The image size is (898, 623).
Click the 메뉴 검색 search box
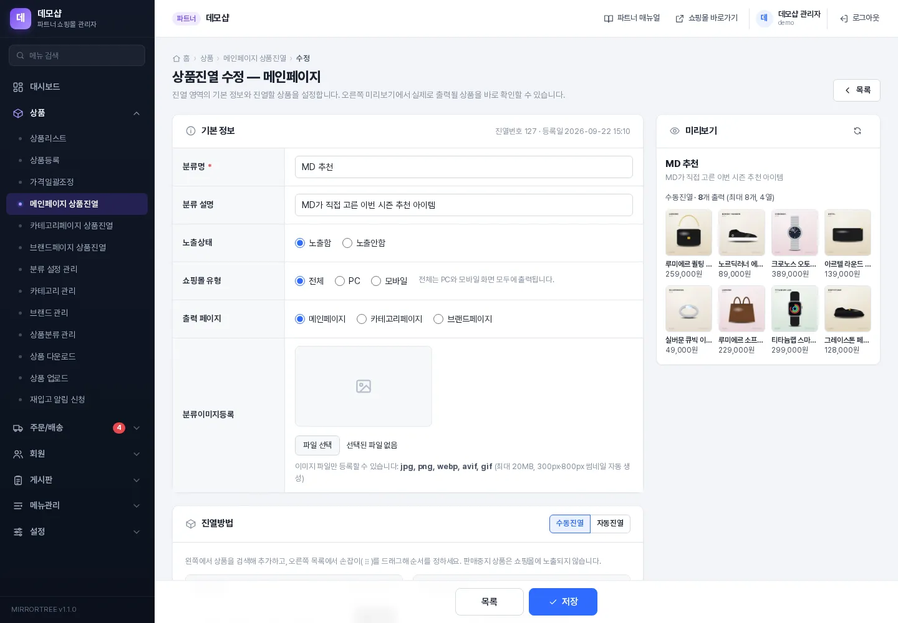[77, 55]
